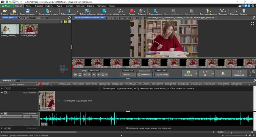Open the Видеоряд ribbon tab
256x137 pixels.
point(39,6)
